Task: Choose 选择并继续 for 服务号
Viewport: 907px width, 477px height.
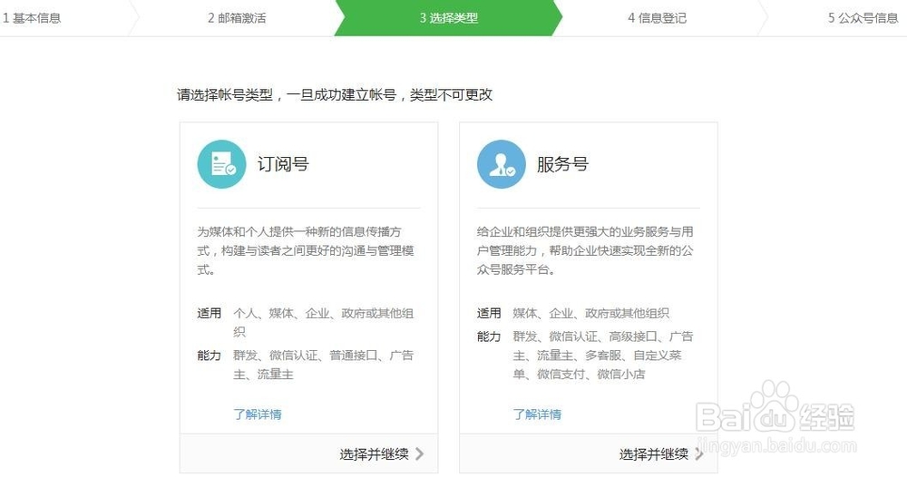Action: 654,453
